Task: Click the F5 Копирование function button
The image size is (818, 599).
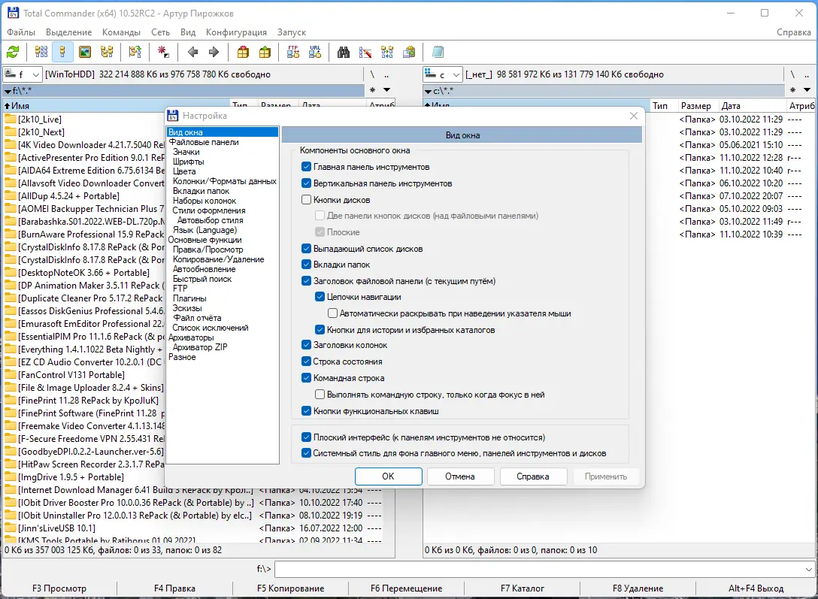Action: coord(290,588)
